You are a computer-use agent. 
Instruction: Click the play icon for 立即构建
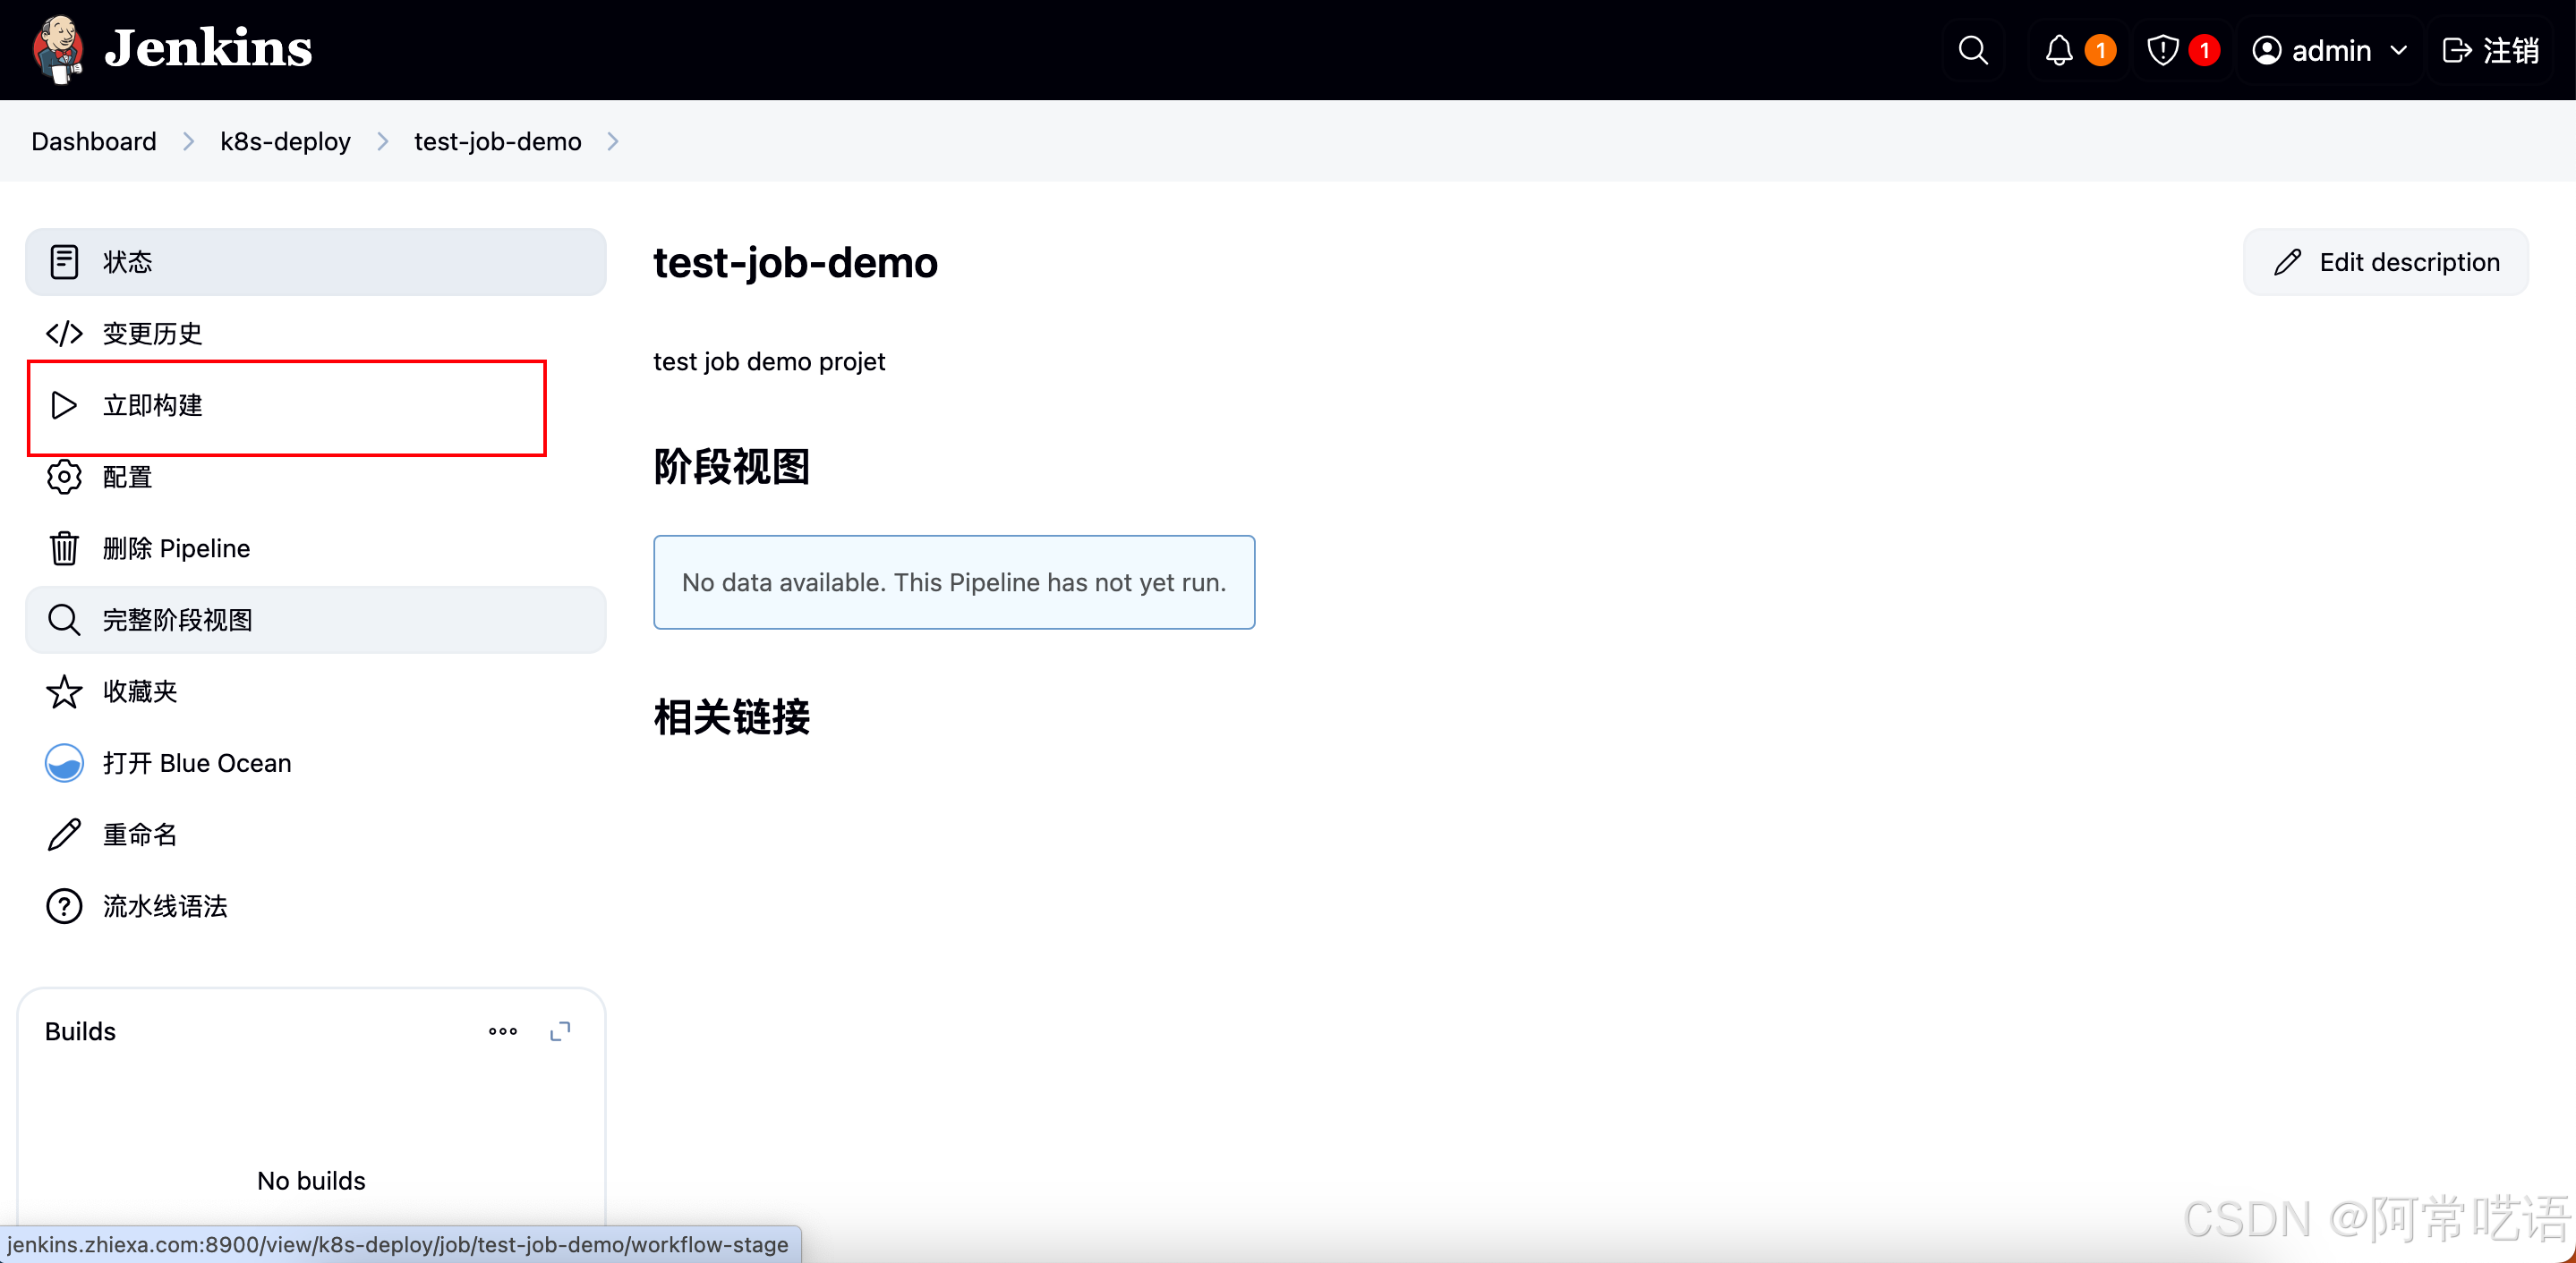tap(64, 406)
